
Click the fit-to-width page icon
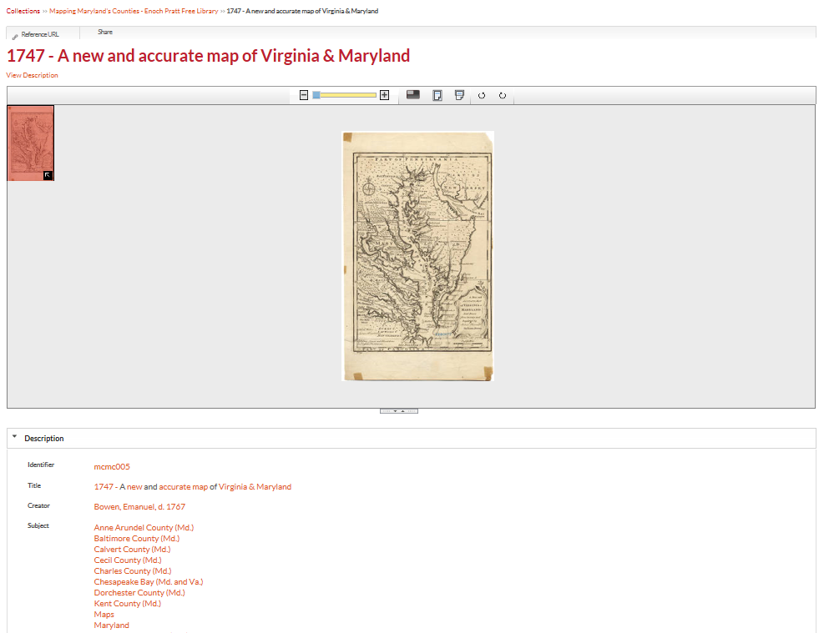pos(459,95)
